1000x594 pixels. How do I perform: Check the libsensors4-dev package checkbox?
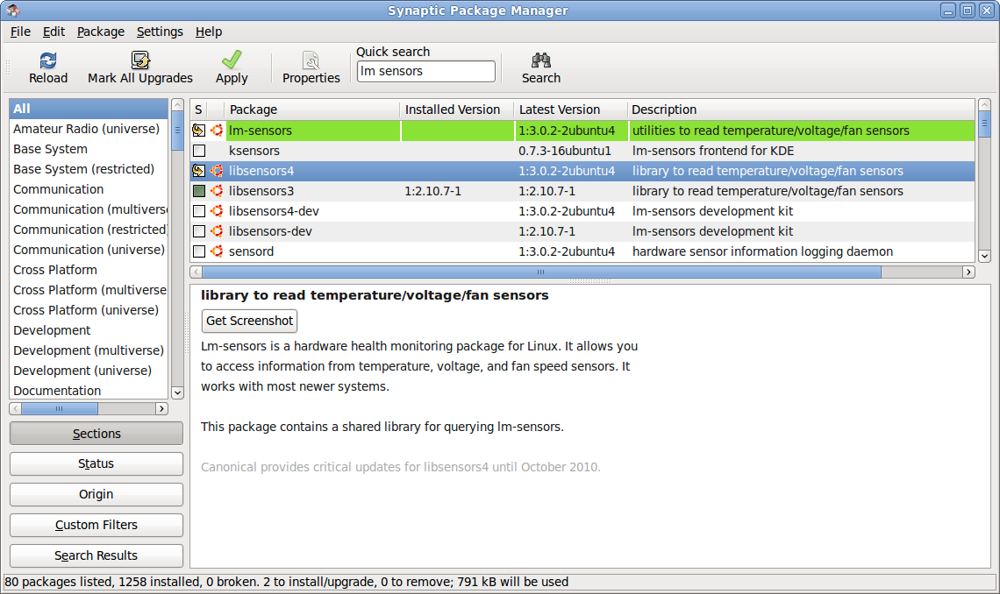pos(198,211)
